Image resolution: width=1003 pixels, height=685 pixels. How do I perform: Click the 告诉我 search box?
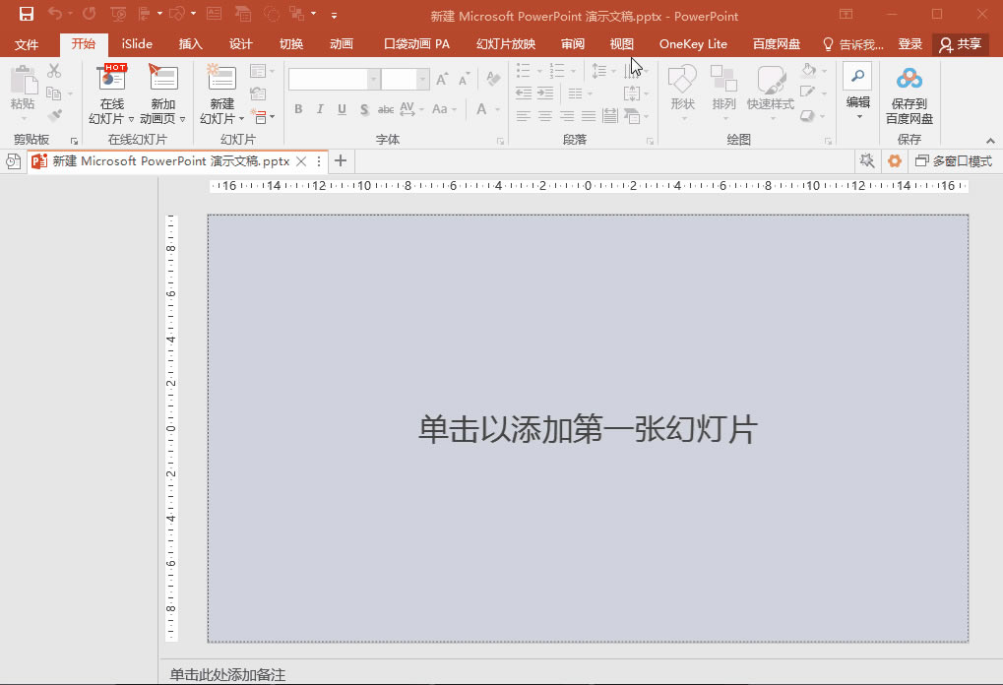[x=852, y=44]
